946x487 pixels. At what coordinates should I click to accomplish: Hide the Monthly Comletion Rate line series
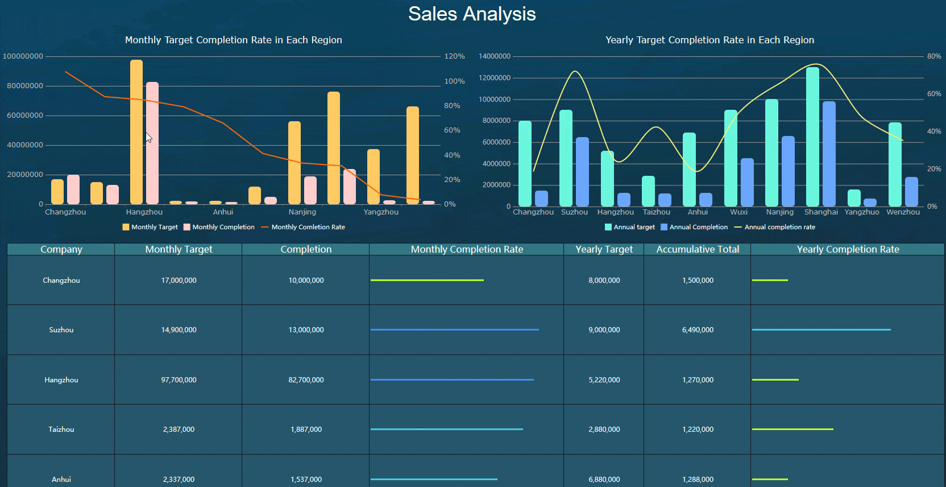pyautogui.click(x=303, y=227)
